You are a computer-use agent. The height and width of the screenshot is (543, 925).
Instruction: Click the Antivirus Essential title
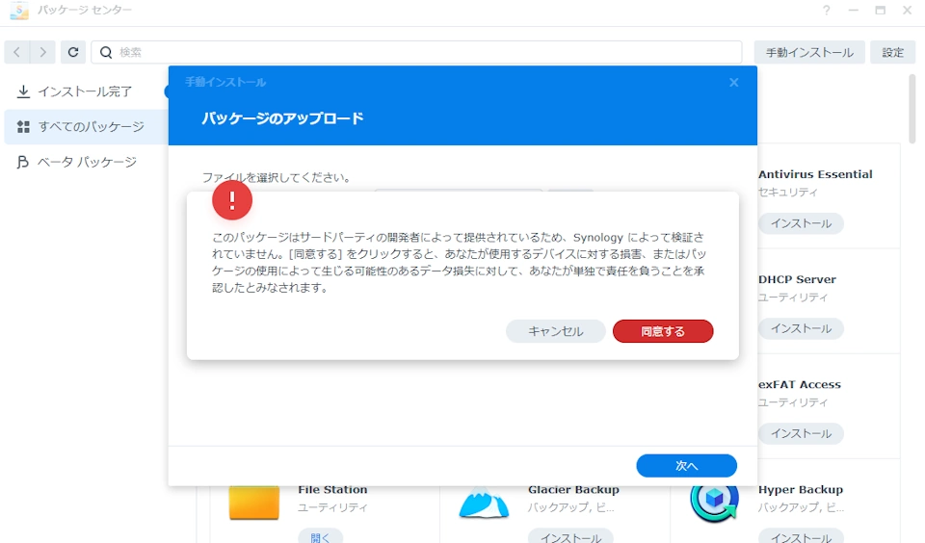point(815,174)
